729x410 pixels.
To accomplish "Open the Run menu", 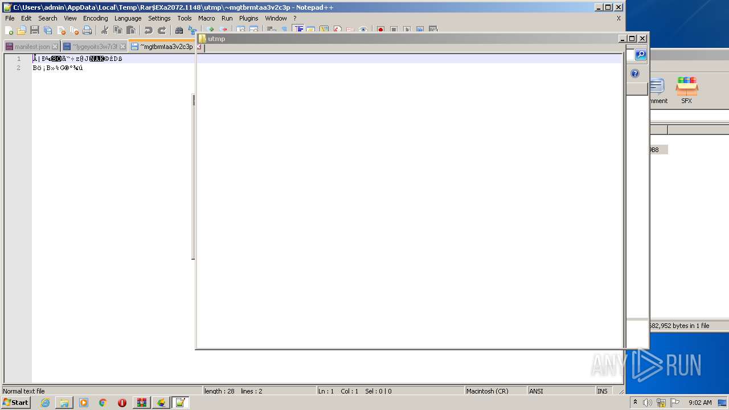I will (227, 18).
